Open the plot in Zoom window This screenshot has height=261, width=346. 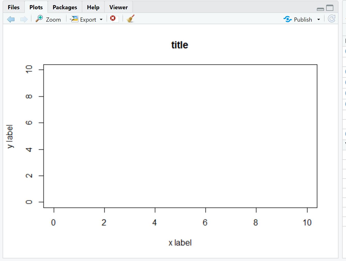pos(49,19)
